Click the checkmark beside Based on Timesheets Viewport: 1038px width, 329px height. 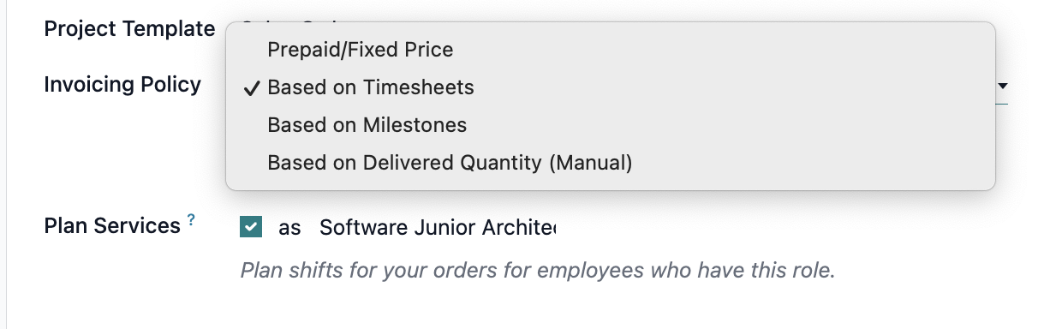point(253,87)
